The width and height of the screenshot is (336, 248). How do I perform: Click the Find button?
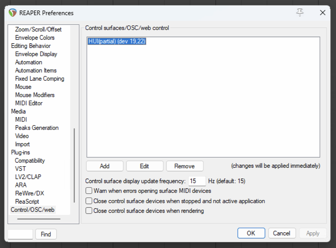[x=46, y=234]
